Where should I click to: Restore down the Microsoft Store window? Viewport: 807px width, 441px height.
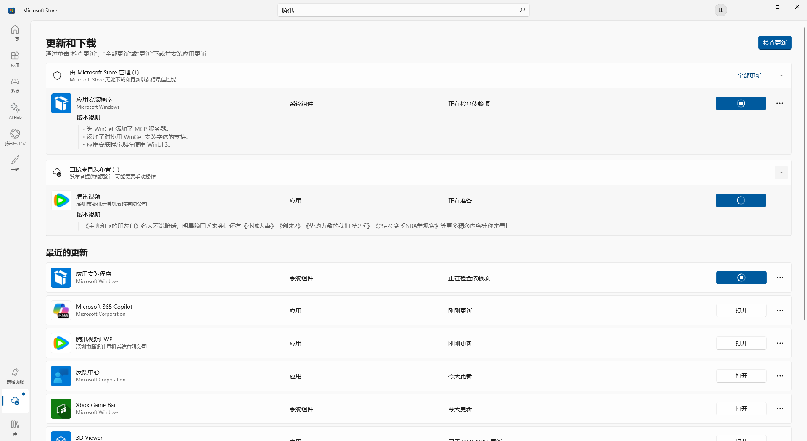coord(778,7)
